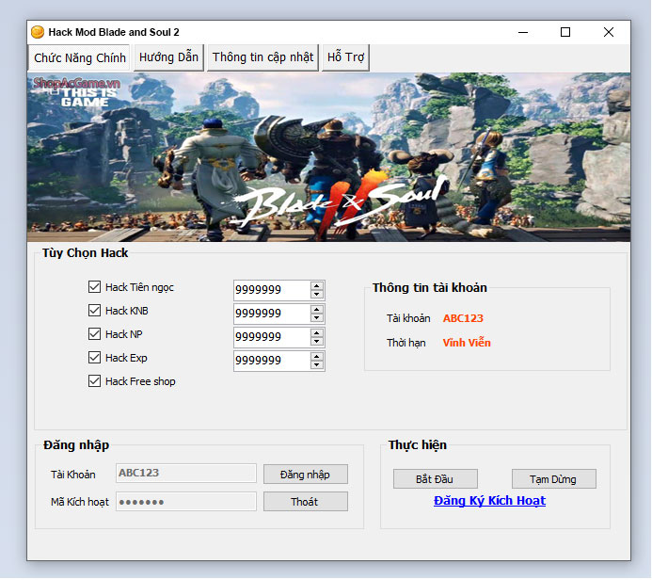Decrease the Hack KNB value with down arrow
Image resolution: width=652 pixels, height=580 pixels.
coord(317,318)
